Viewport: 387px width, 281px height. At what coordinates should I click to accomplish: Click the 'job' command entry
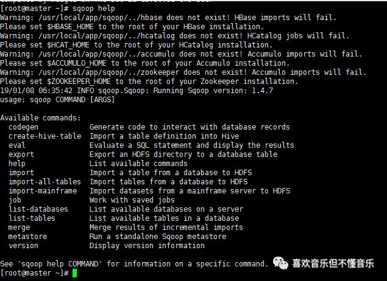(15, 201)
